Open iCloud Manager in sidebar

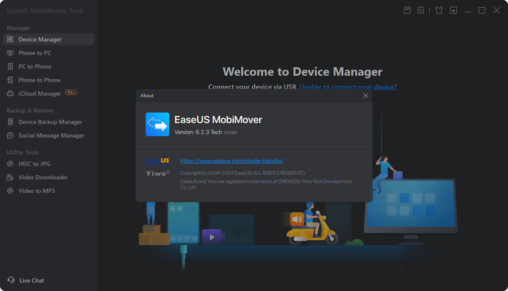[x=48, y=93]
